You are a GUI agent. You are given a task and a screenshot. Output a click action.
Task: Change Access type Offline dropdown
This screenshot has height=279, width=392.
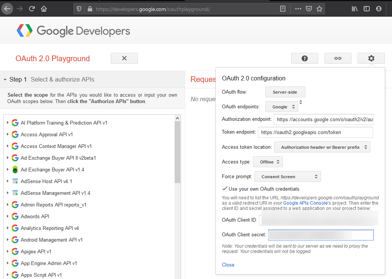[x=268, y=162]
